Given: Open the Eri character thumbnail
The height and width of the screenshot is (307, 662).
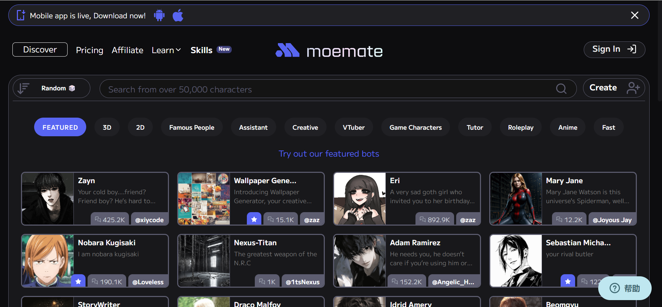Looking at the screenshot, I should [360, 199].
